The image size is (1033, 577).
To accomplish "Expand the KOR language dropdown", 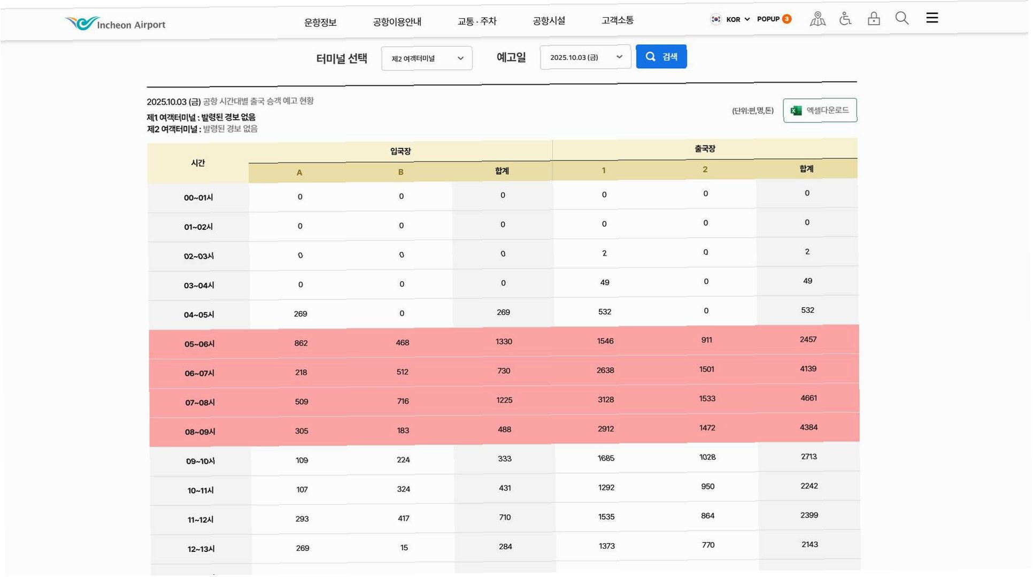I will tap(738, 19).
